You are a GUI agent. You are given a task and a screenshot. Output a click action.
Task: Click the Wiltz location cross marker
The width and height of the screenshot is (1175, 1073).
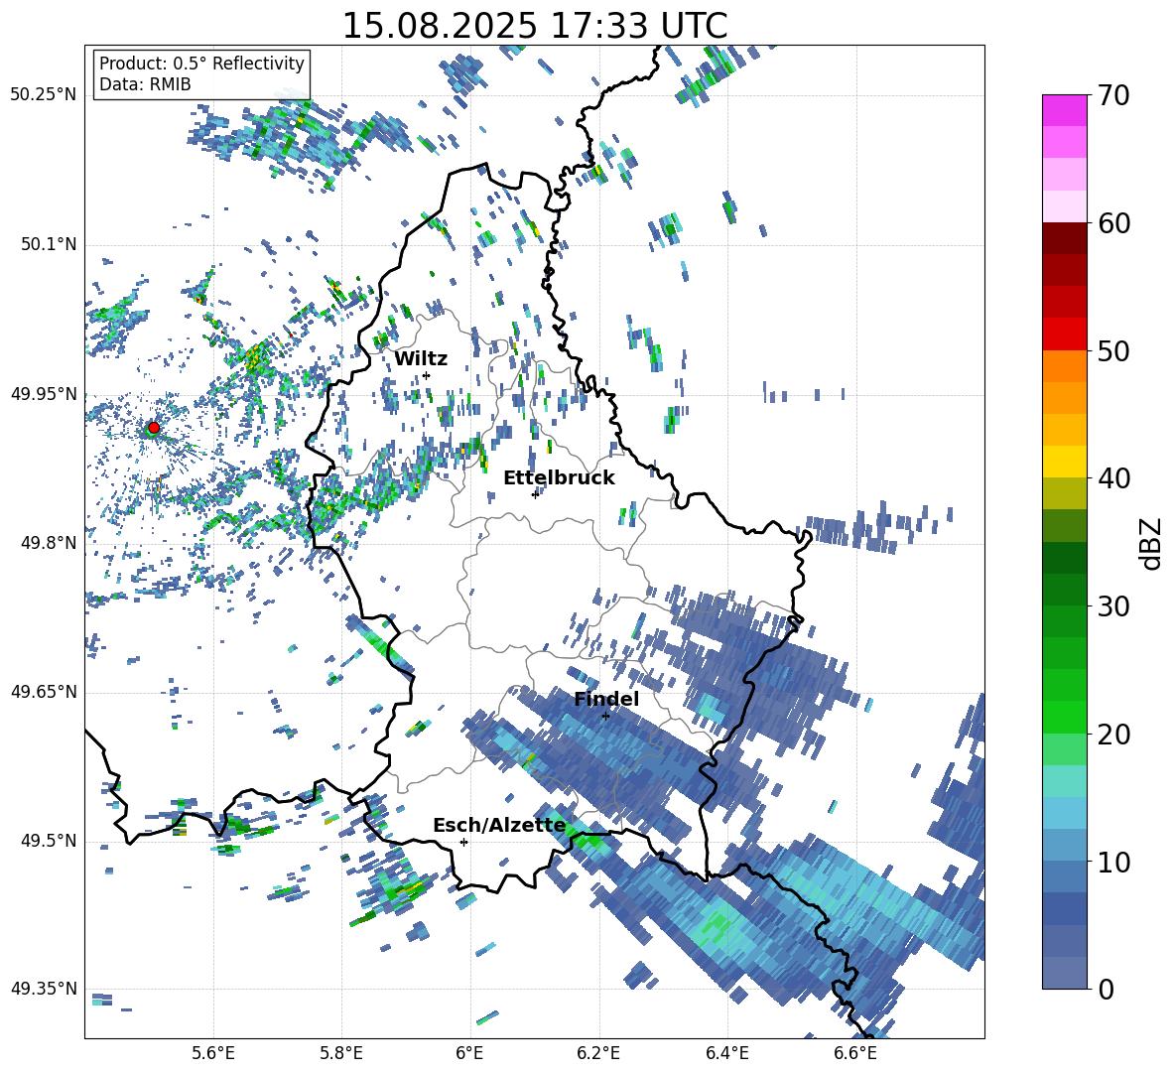[427, 375]
